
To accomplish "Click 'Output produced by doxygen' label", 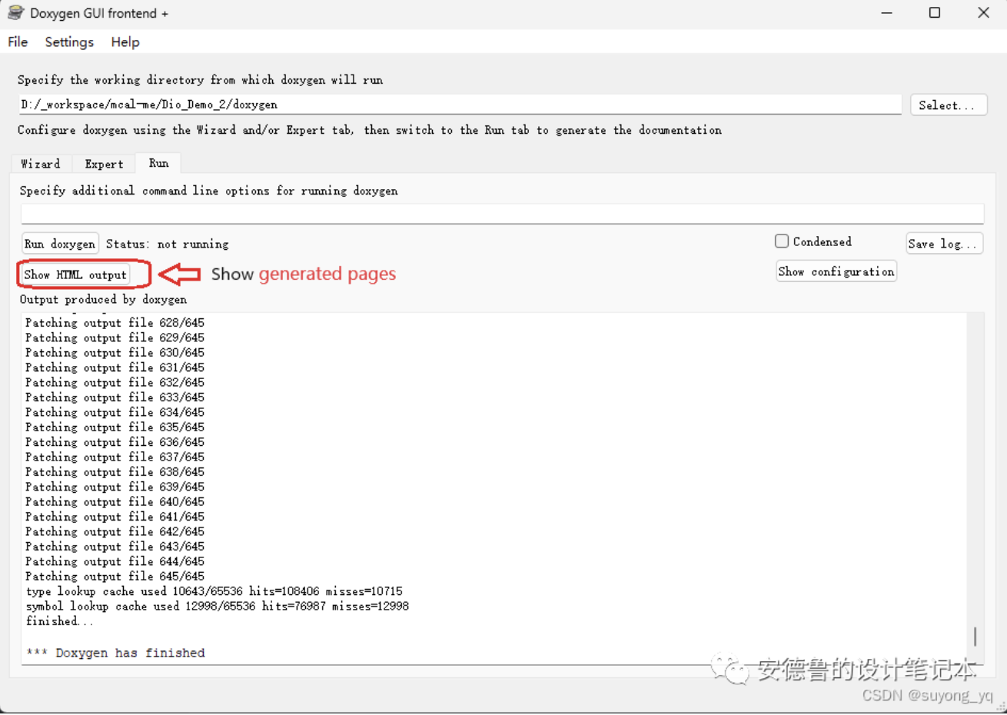I will pos(103,299).
